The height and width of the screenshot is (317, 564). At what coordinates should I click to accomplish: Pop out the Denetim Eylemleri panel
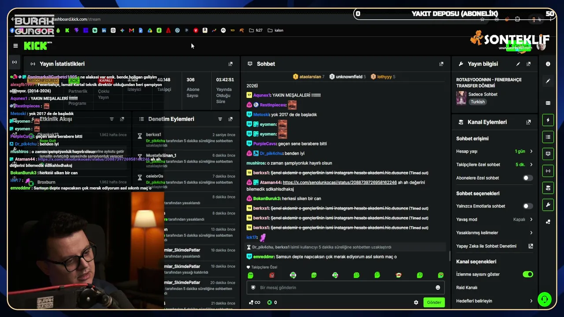click(x=230, y=119)
